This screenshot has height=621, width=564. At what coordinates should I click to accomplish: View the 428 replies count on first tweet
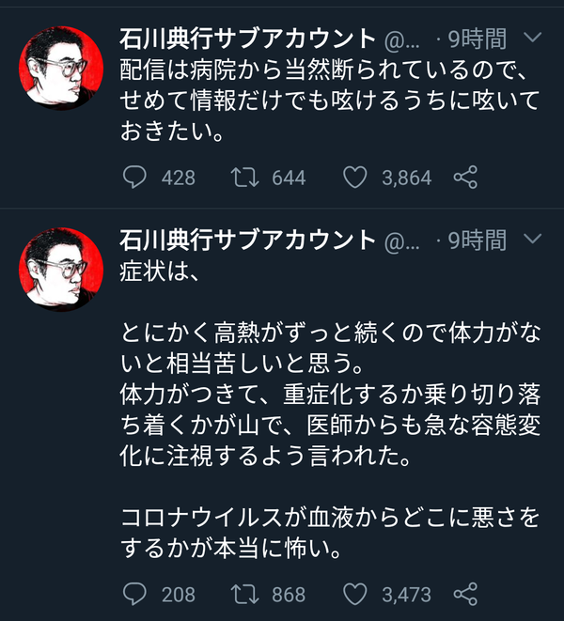tap(179, 178)
